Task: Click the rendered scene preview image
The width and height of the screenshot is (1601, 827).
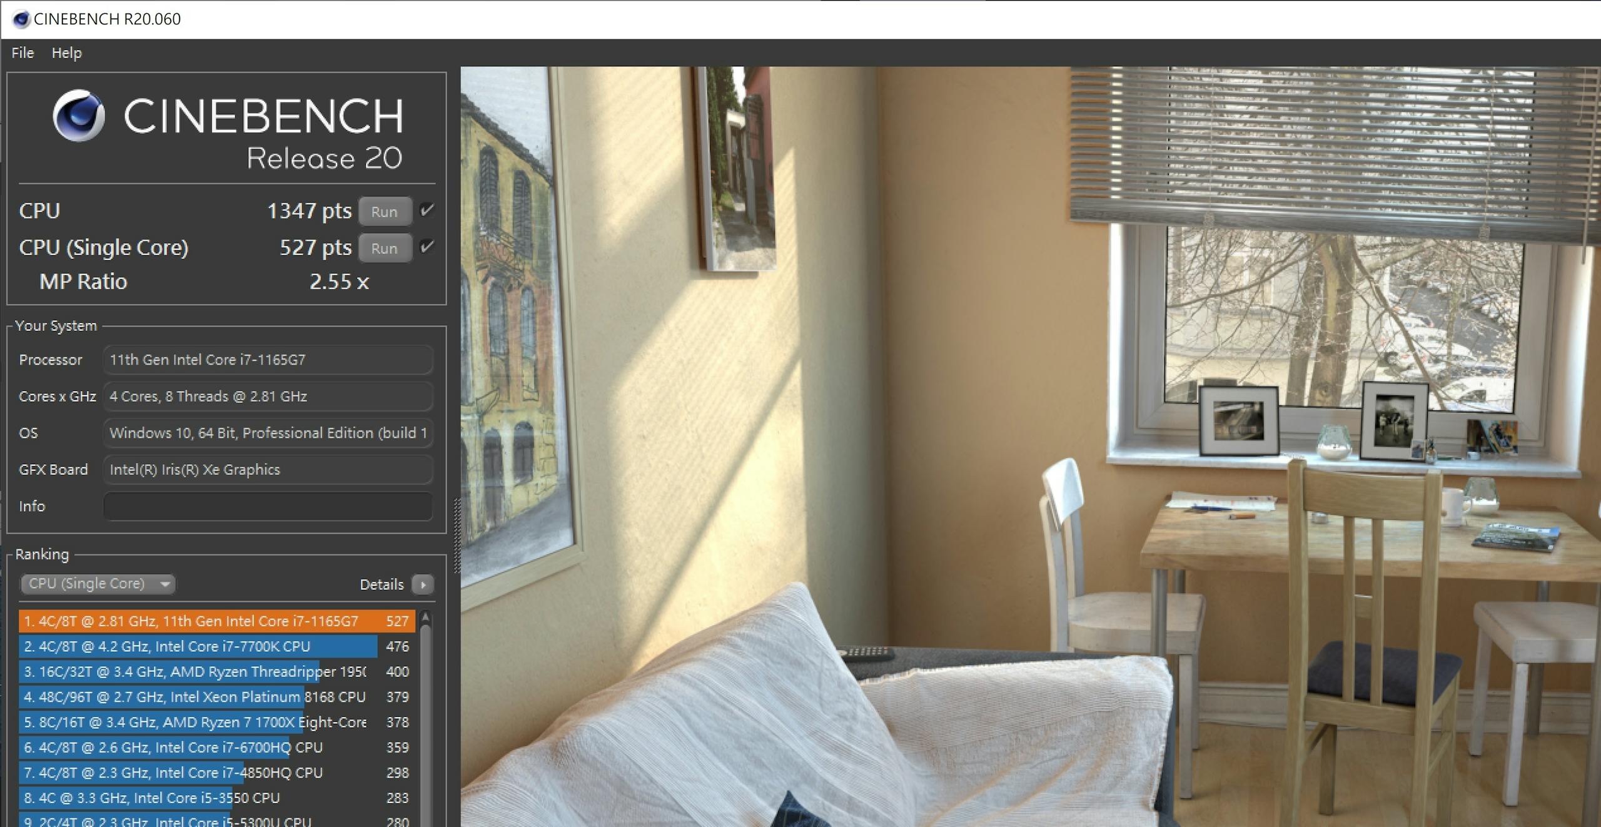Action: point(1031,447)
